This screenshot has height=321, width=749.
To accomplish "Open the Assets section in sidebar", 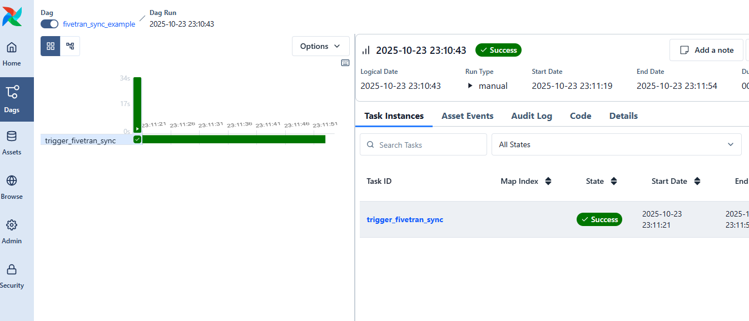I will pyautogui.click(x=12, y=143).
